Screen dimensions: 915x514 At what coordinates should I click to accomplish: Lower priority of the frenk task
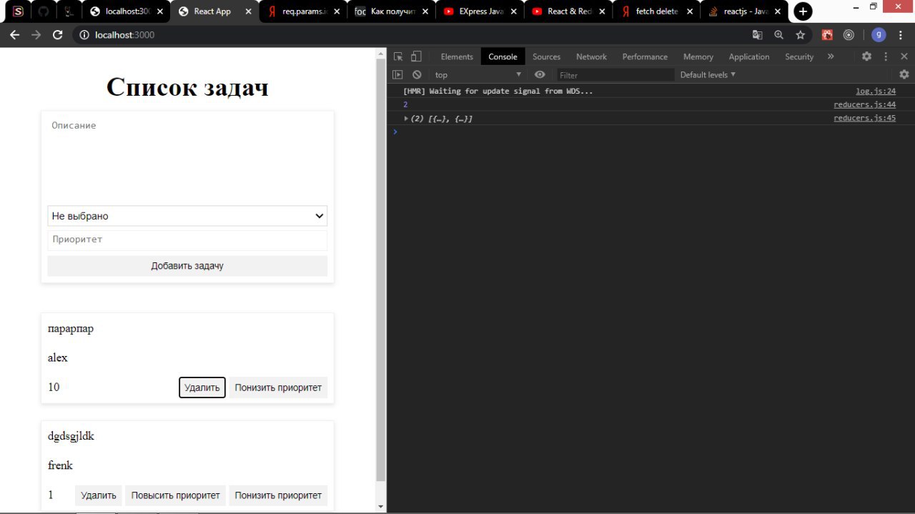[278, 495]
